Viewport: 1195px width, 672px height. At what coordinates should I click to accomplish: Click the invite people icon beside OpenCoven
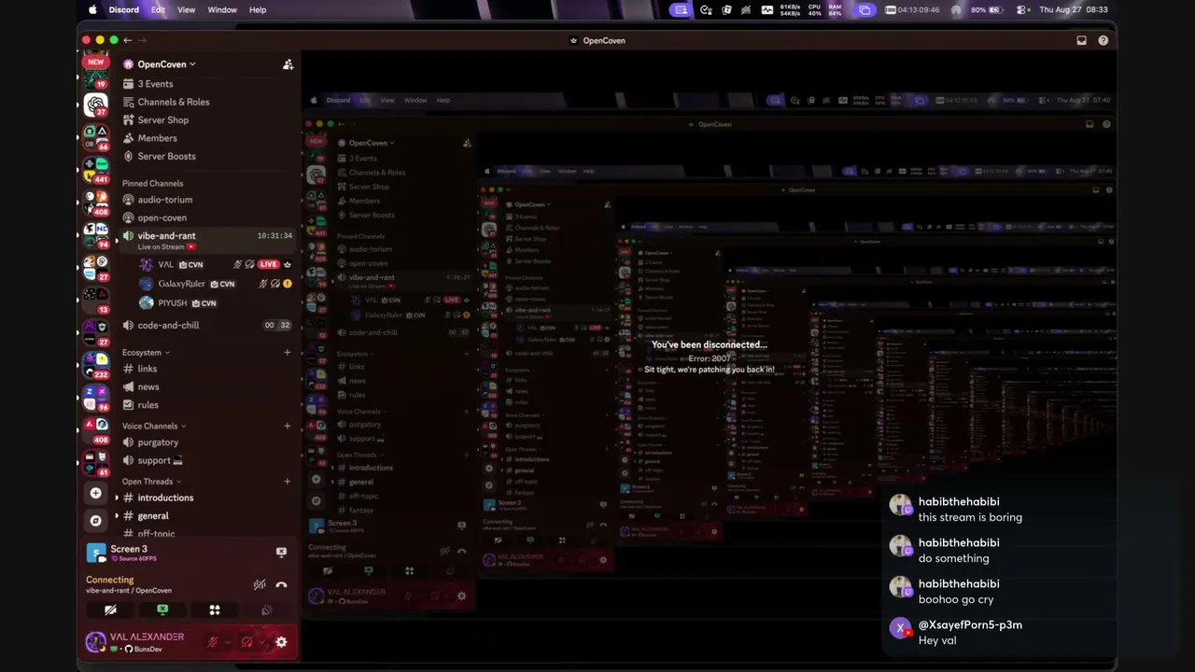click(x=288, y=64)
